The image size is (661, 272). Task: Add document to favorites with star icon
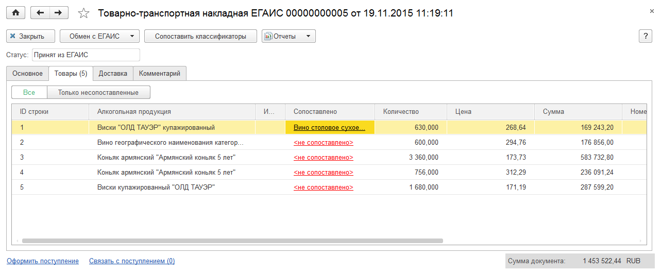pyautogui.click(x=83, y=13)
